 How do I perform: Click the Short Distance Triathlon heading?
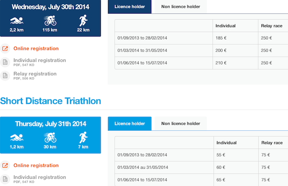pyautogui.click(x=50, y=101)
